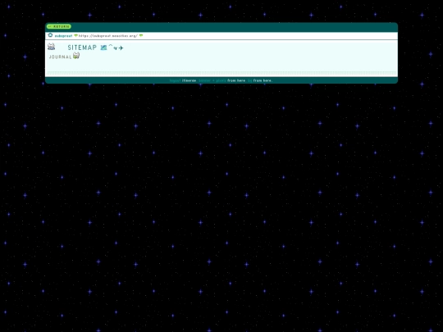Open the SITEMAP link

(82, 48)
